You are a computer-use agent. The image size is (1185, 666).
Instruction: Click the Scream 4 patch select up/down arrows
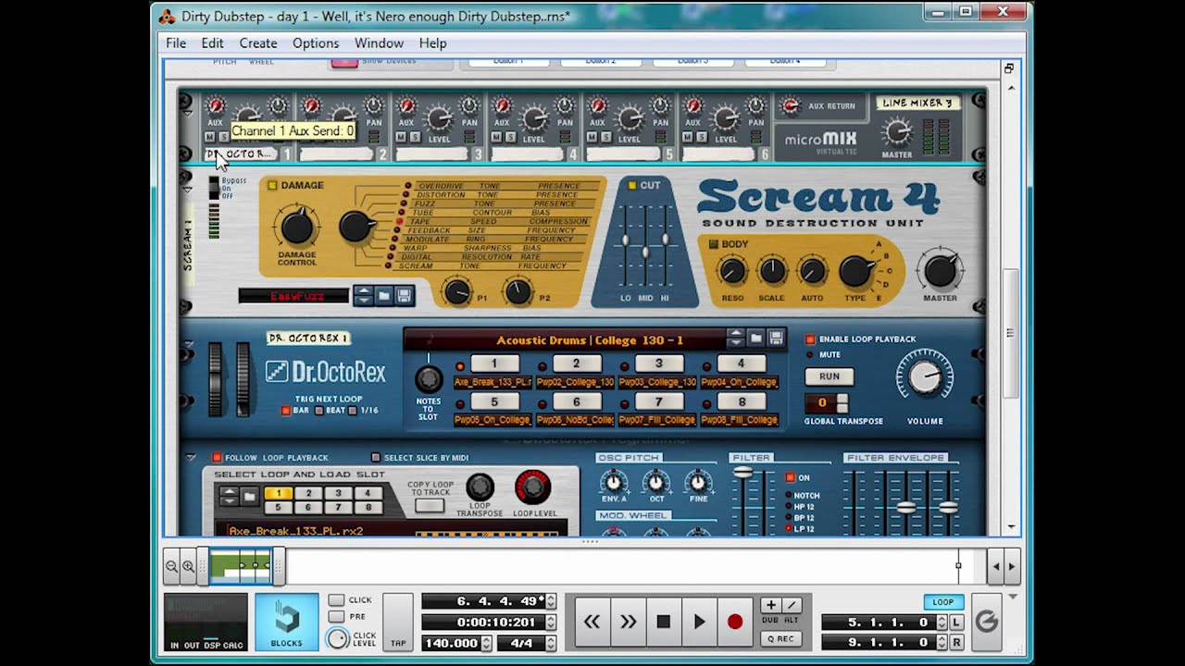364,296
